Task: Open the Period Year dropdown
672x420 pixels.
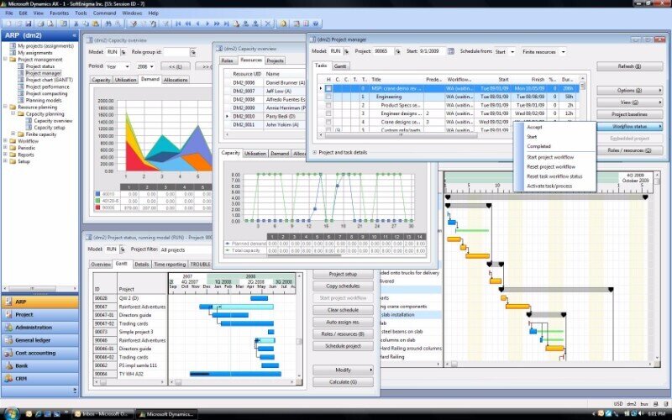Action: coord(128,67)
